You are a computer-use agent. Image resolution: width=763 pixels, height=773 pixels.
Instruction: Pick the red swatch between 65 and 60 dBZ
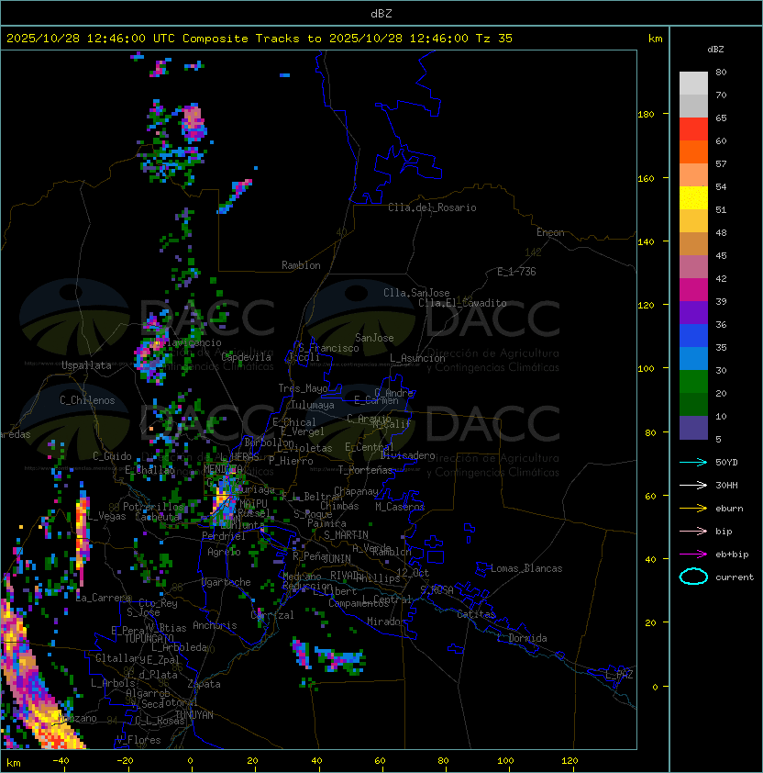pos(693,129)
